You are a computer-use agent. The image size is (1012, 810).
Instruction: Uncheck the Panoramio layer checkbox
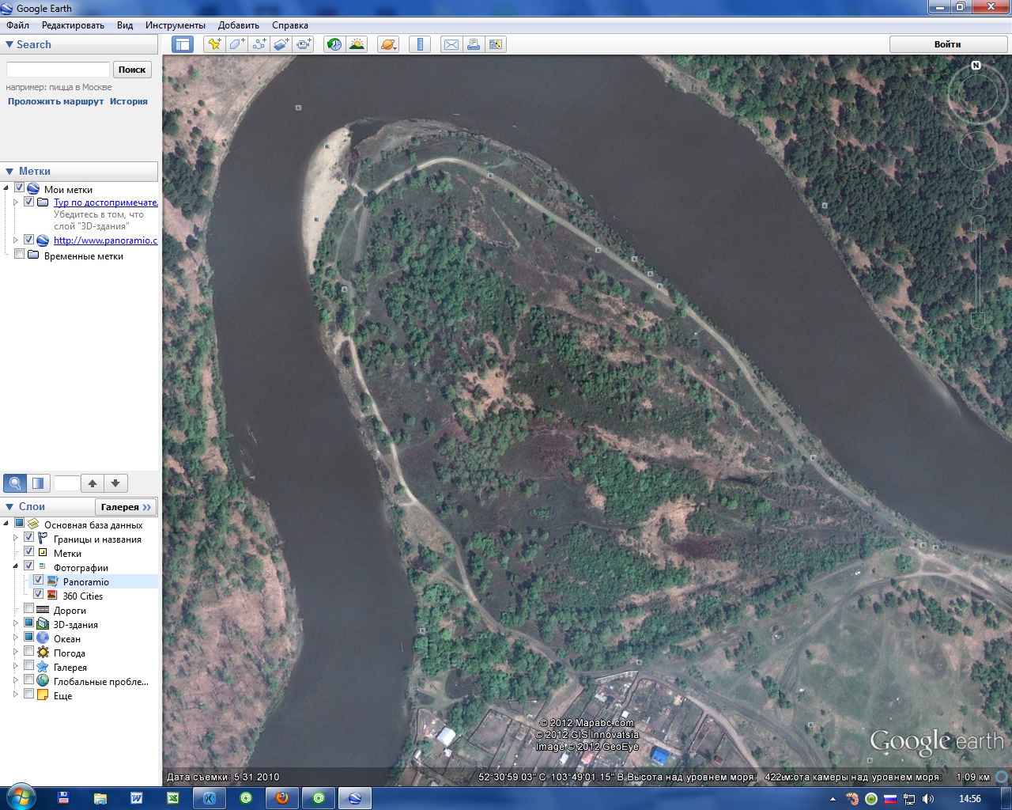tap(38, 581)
